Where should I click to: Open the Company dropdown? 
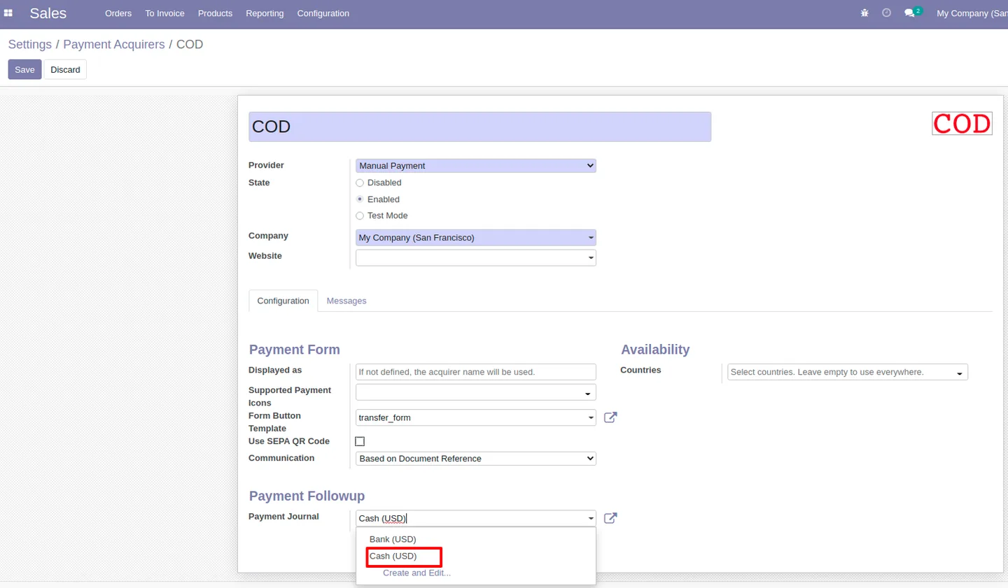pos(476,238)
